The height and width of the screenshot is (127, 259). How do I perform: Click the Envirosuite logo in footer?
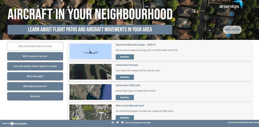click(x=19, y=124)
